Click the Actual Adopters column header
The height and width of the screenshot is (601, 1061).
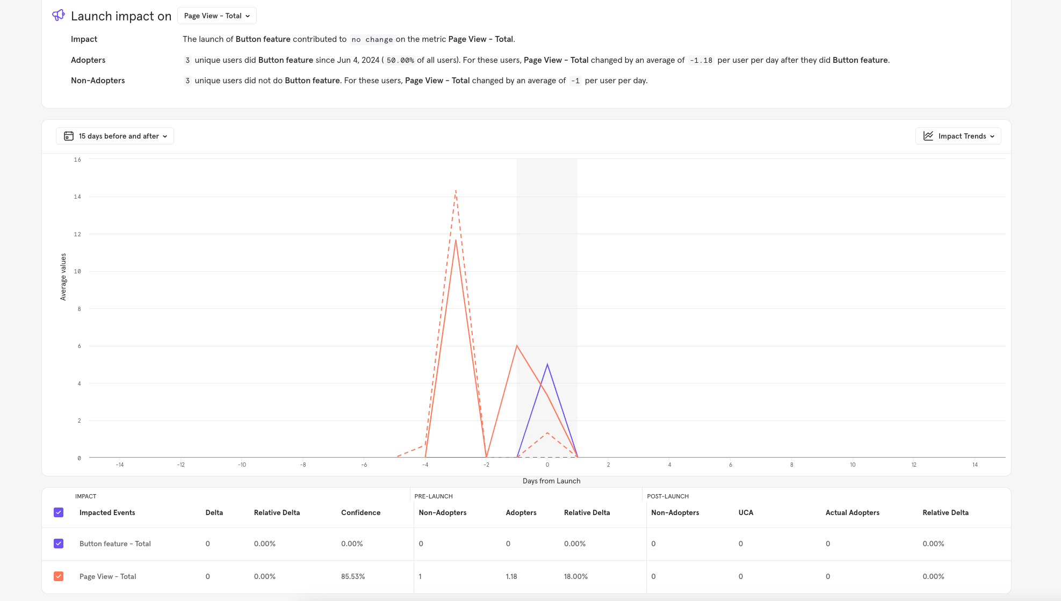pos(852,512)
